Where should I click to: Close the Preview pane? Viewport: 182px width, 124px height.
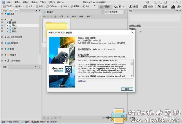40,67
